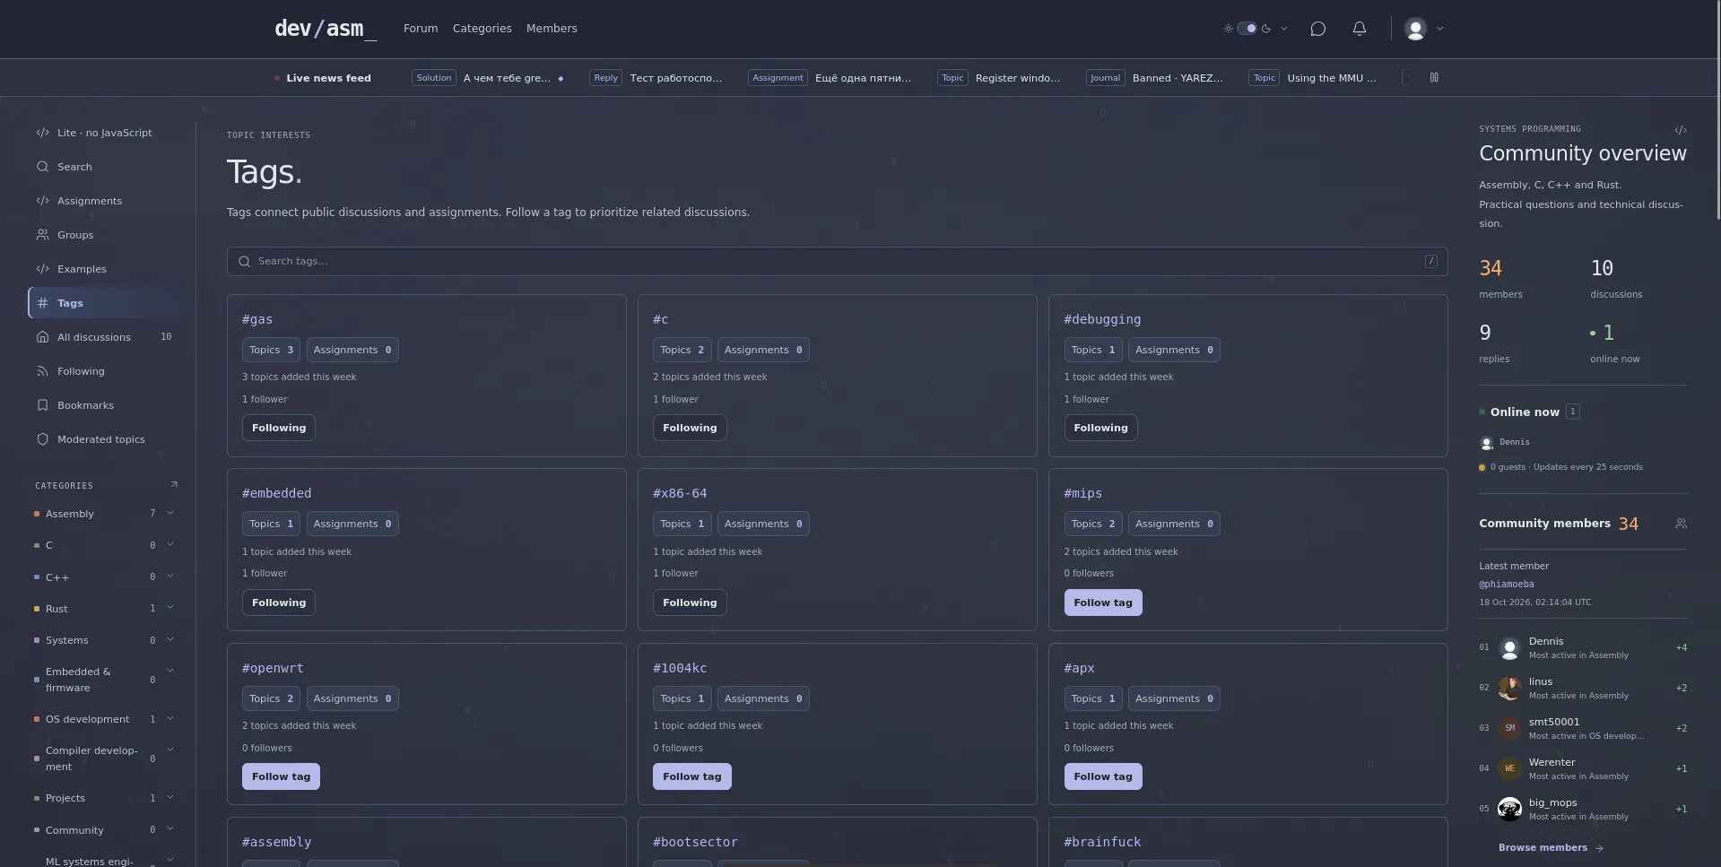Follow the #mips tag
The width and height of the screenshot is (1721, 867).
point(1103,603)
